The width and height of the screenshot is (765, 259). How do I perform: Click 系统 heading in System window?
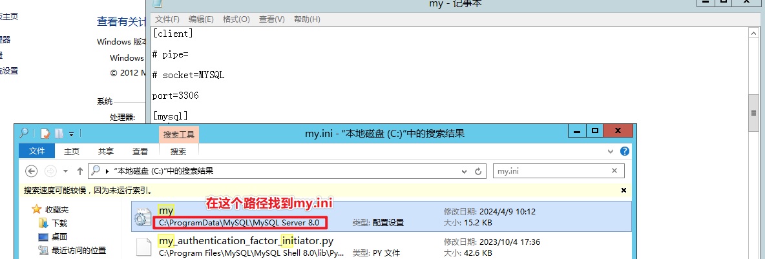click(x=105, y=101)
